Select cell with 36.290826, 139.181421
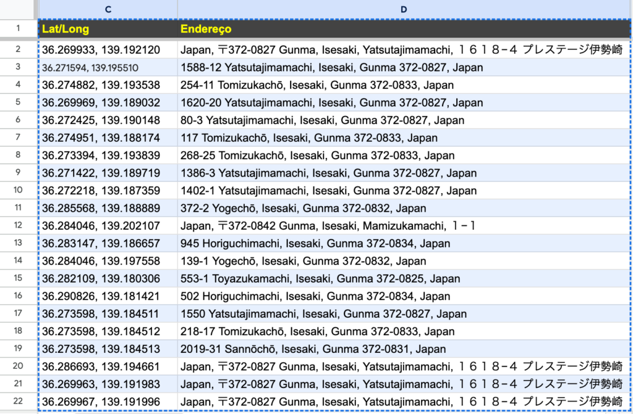Viewport: 633px width, 414px height. pyautogui.click(x=101, y=296)
